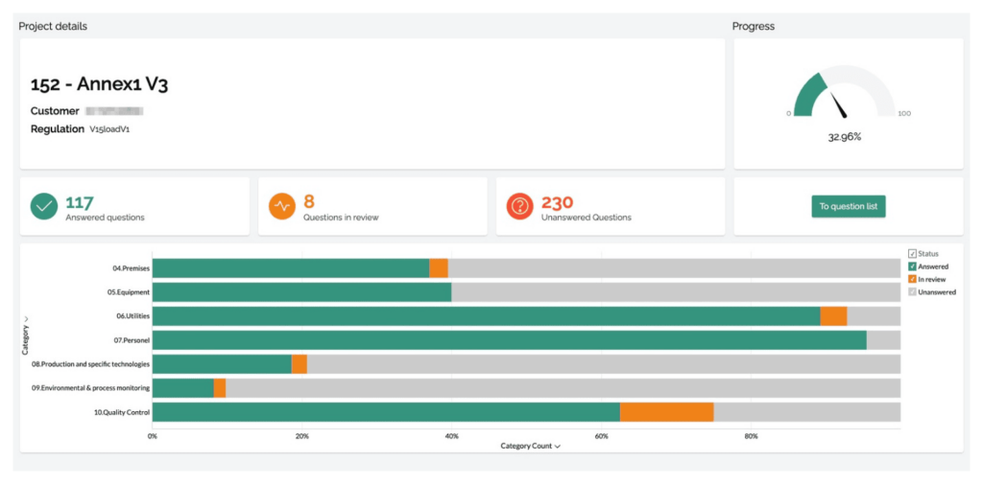
Task: Click the orange segment of 09.Environmental row
Action: click(x=220, y=387)
